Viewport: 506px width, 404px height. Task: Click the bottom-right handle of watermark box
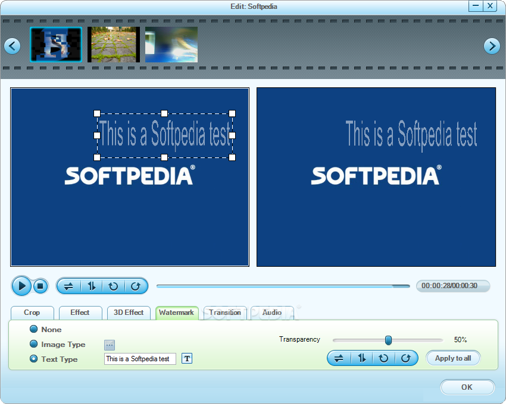coord(232,157)
